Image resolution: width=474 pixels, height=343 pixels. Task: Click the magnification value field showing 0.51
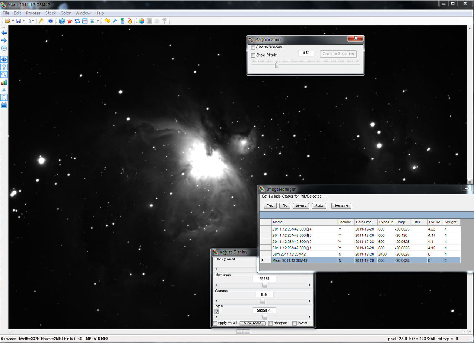coord(306,53)
